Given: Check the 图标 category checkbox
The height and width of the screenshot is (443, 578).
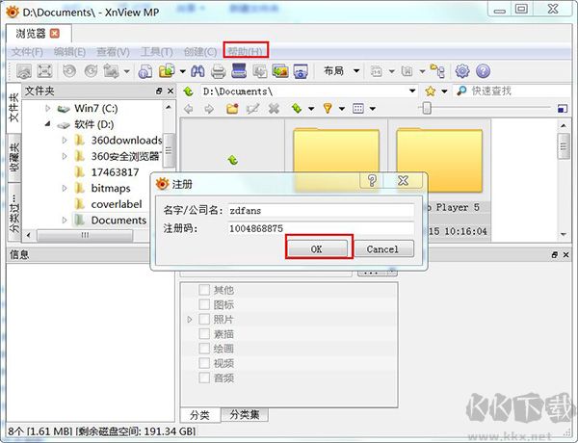Looking at the screenshot, I should 204,304.
